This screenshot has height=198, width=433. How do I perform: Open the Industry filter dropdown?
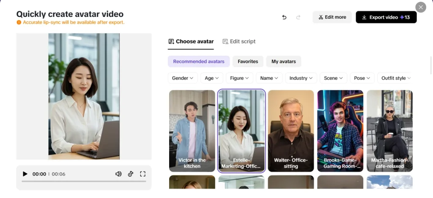301,78
